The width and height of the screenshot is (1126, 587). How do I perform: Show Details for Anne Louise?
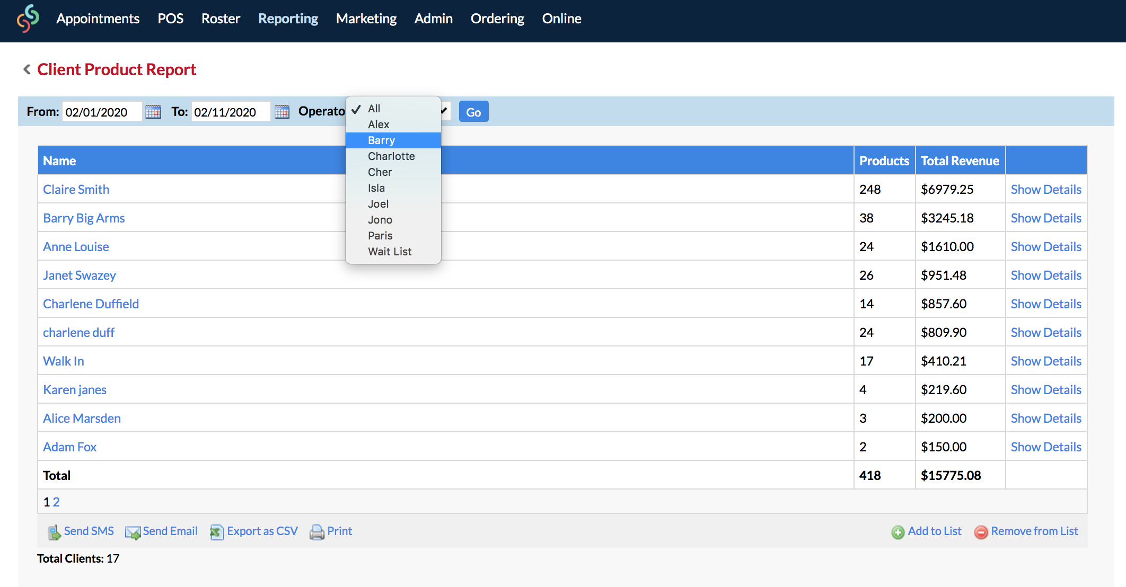coord(1046,247)
